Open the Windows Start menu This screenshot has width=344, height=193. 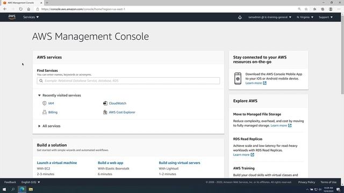coord(4,189)
